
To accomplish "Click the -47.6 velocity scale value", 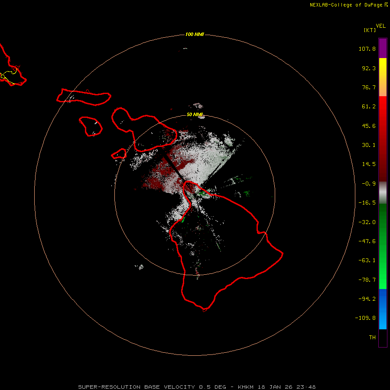I will [x=367, y=241].
